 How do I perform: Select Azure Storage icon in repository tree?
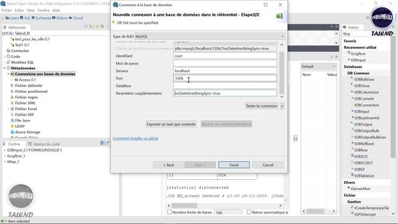coord(12,132)
